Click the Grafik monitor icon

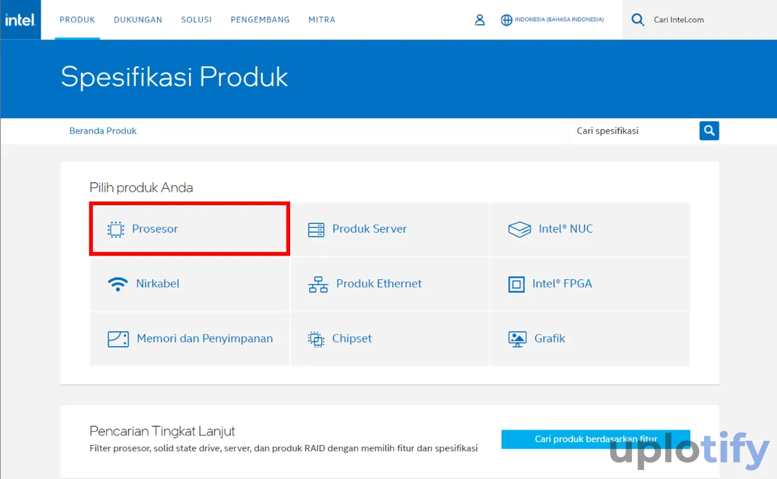coord(517,339)
